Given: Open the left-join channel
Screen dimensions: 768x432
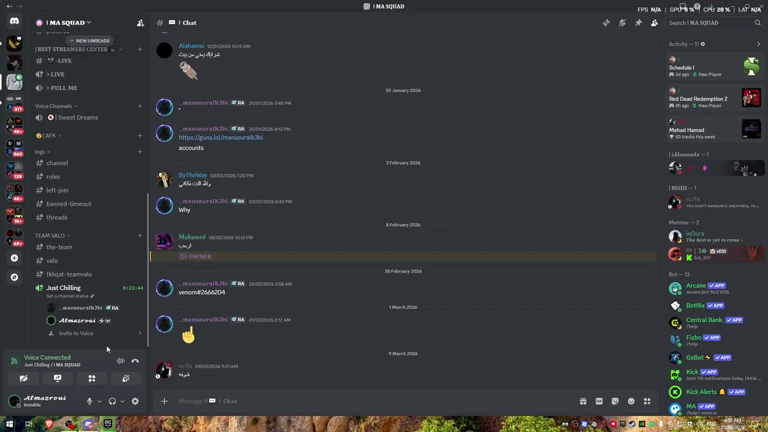Looking at the screenshot, I should click(x=89, y=190).
